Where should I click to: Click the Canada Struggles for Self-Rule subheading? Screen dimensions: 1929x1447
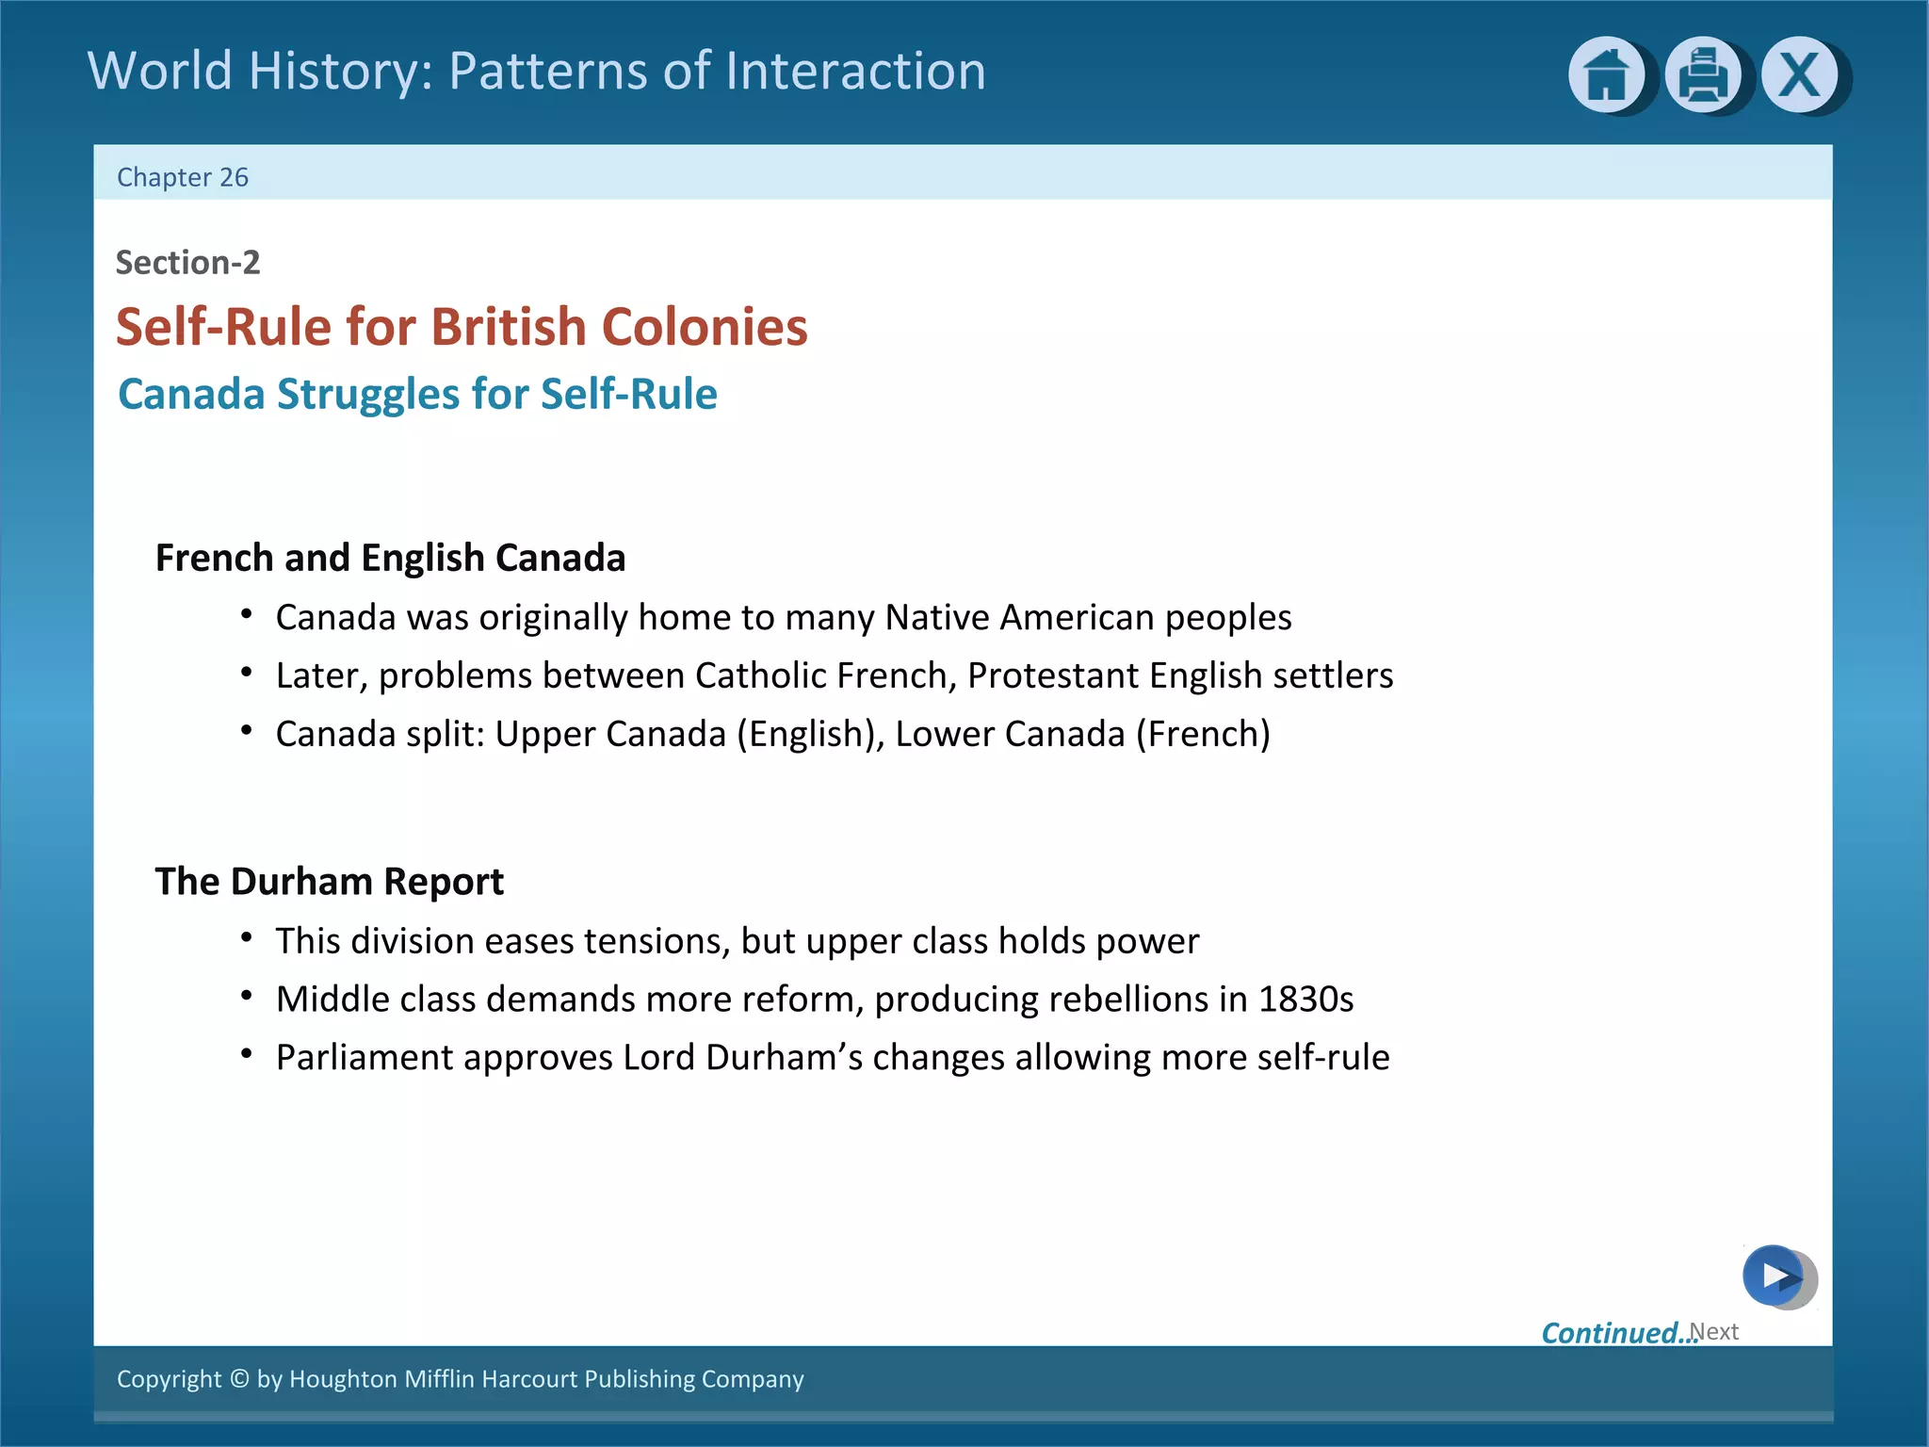(x=417, y=394)
